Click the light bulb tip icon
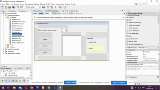Image resolution: width=160 pixels, height=90 pixels. [x=34, y=17]
